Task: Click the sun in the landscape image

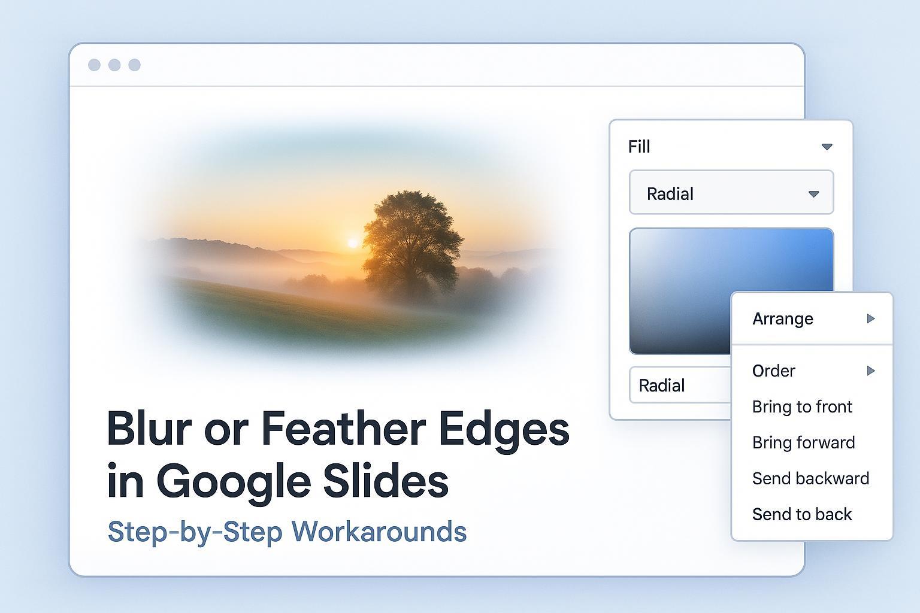Action: (x=353, y=242)
